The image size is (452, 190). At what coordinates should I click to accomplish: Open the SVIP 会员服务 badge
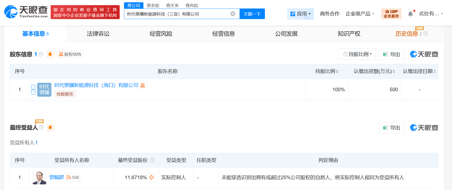pyautogui.click(x=391, y=14)
